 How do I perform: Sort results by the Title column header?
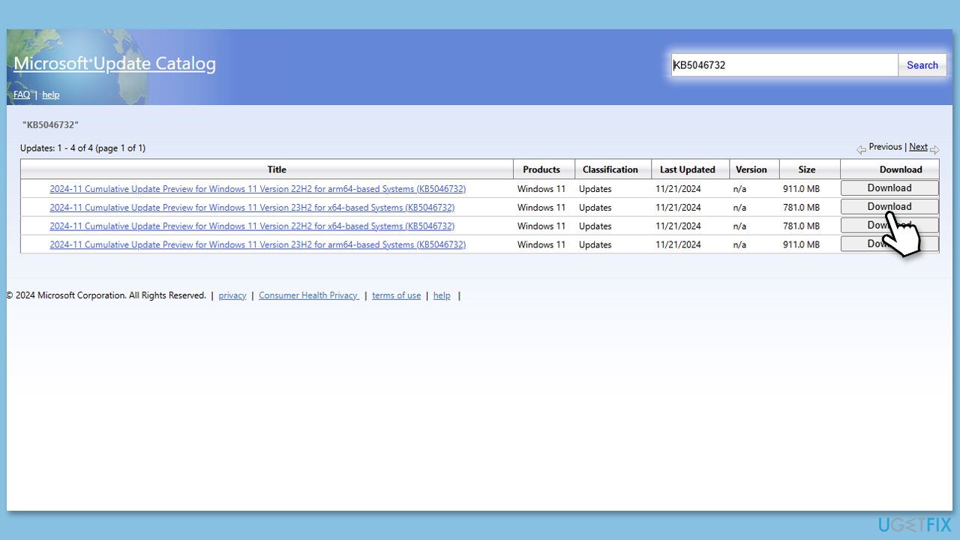click(277, 169)
